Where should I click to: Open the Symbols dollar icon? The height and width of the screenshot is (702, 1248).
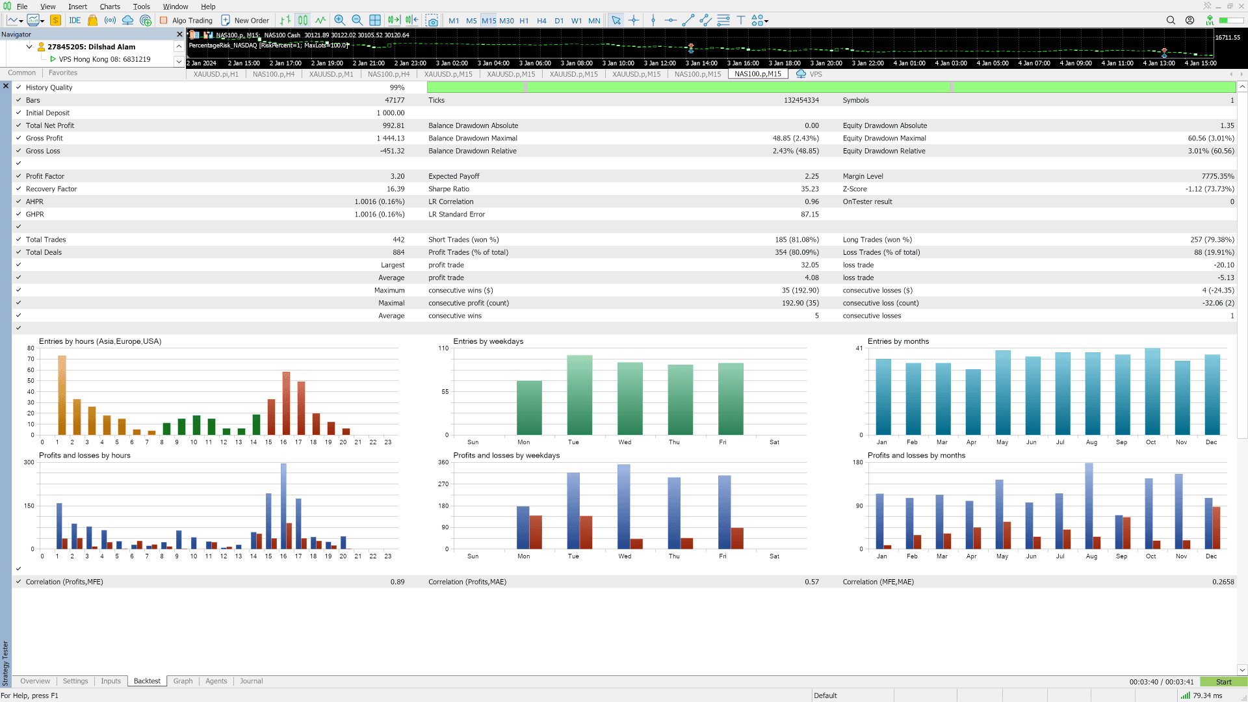[x=55, y=20]
